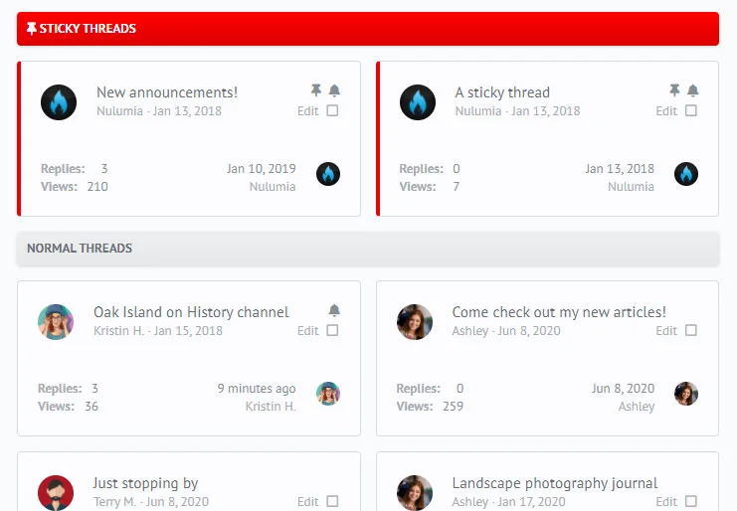Image resolution: width=737 pixels, height=511 pixels.
Task: Click the bell icon on New announcements! thread
Action: (x=334, y=90)
